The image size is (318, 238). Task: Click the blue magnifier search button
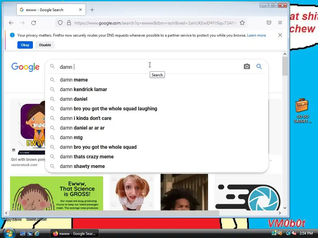pos(259,66)
